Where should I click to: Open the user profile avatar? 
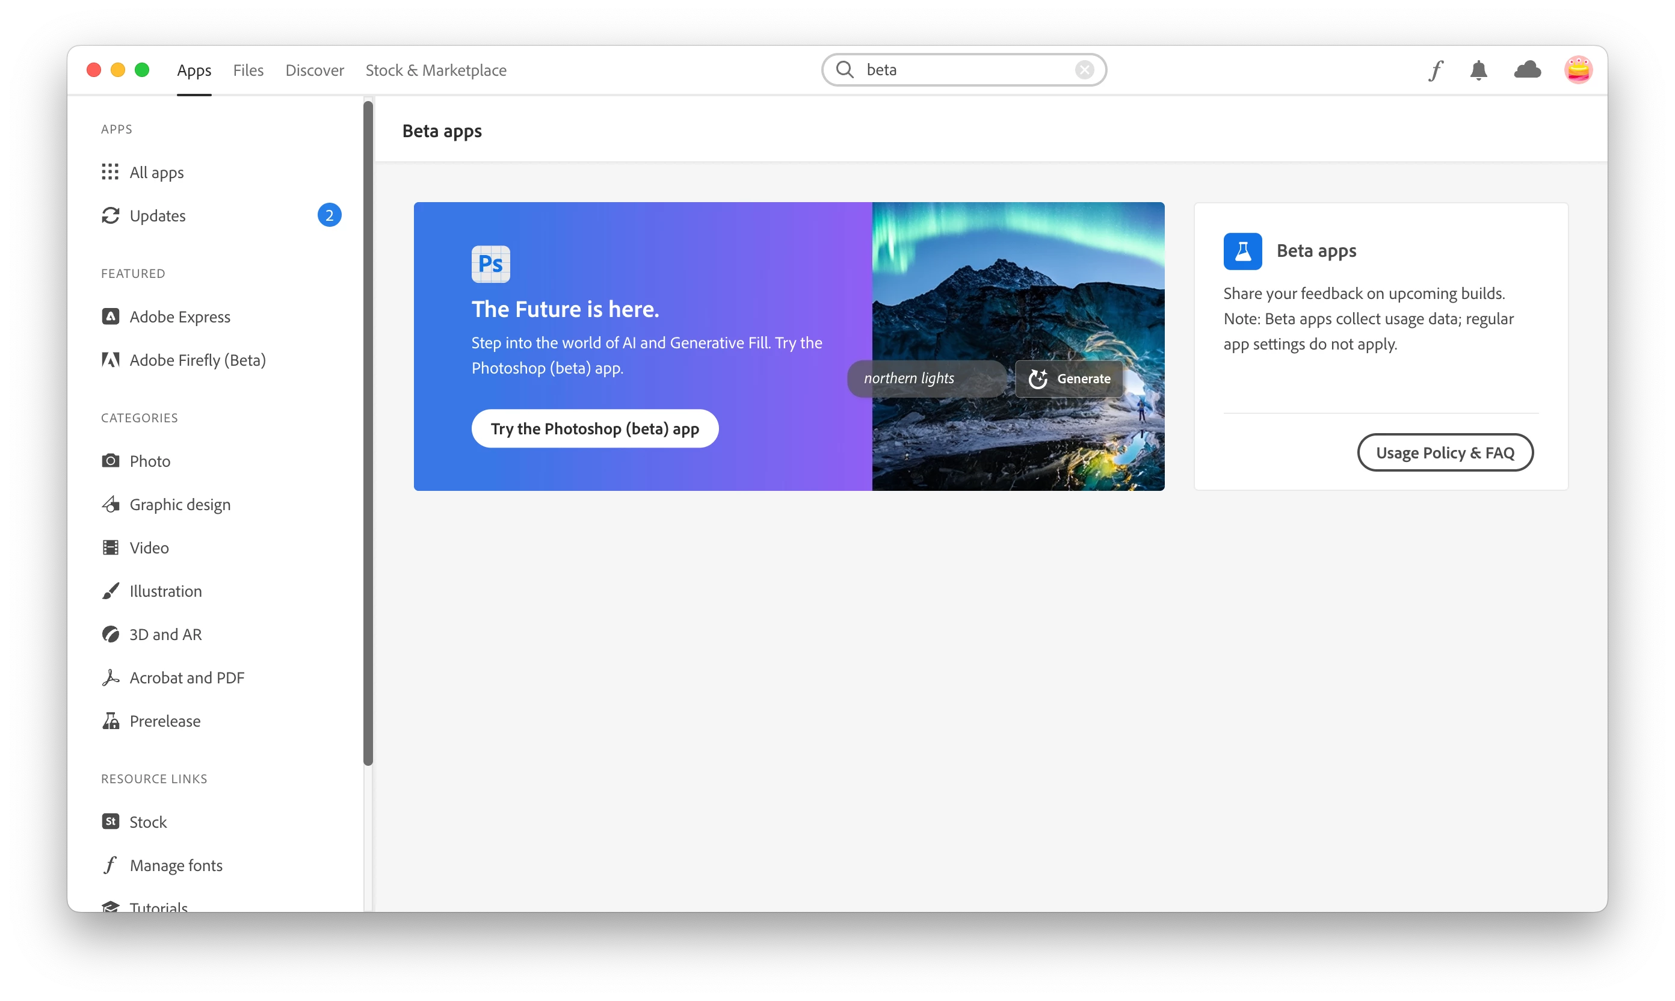pyautogui.click(x=1577, y=70)
